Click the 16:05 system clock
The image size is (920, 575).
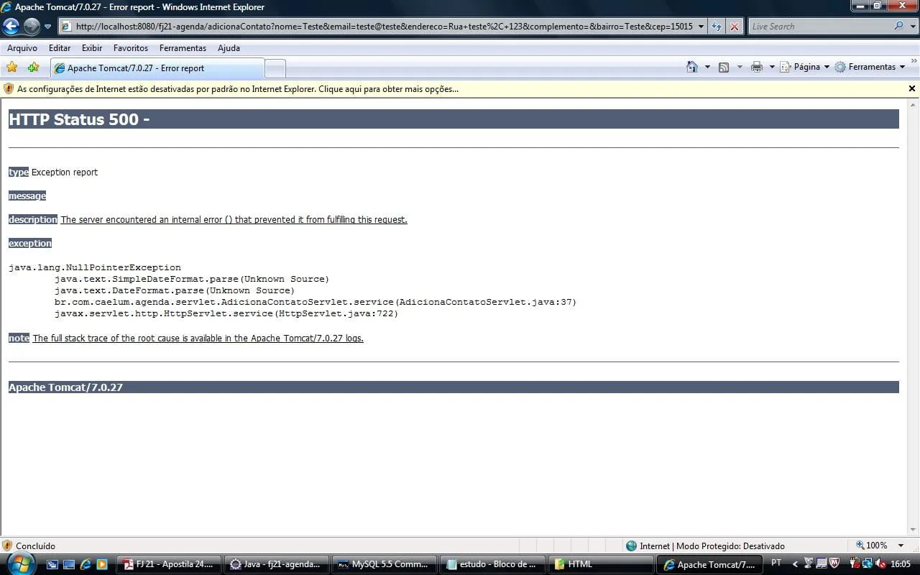pos(901,564)
